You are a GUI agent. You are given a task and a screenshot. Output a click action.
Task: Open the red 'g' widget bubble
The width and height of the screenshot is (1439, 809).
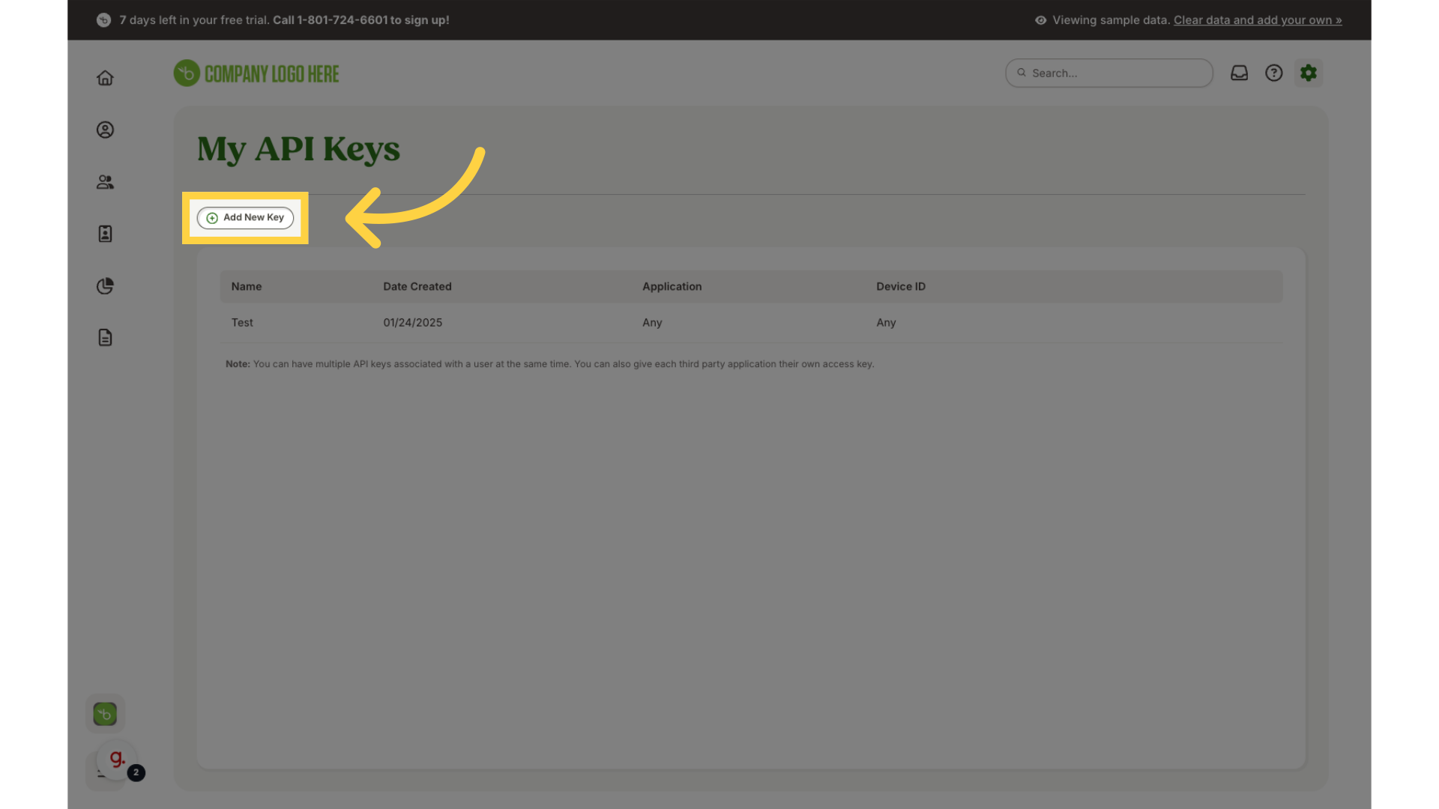117,760
